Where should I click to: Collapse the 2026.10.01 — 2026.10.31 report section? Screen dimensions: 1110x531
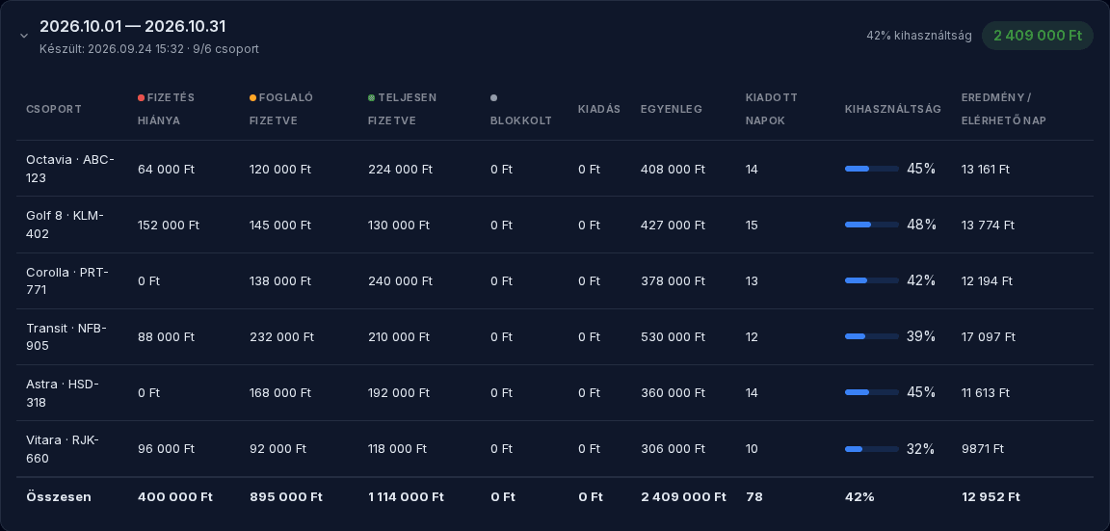pyautogui.click(x=24, y=36)
